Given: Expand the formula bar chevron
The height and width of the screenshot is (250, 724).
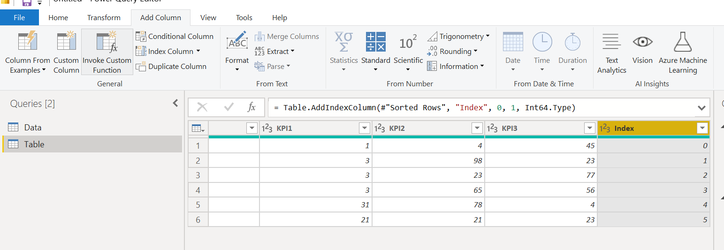Looking at the screenshot, I should point(701,108).
